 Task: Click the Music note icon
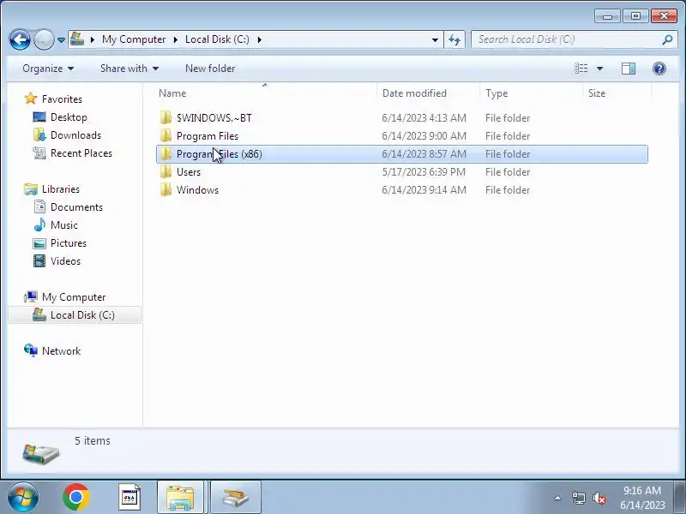[x=39, y=224]
